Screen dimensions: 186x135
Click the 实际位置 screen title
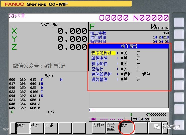click(17, 16)
